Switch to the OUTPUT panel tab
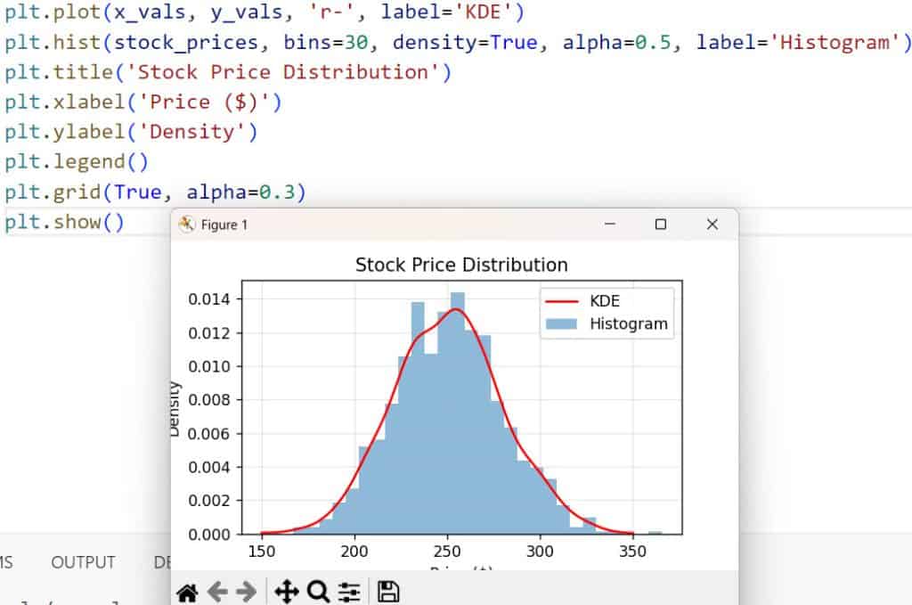The width and height of the screenshot is (912, 605). pyautogui.click(x=83, y=562)
